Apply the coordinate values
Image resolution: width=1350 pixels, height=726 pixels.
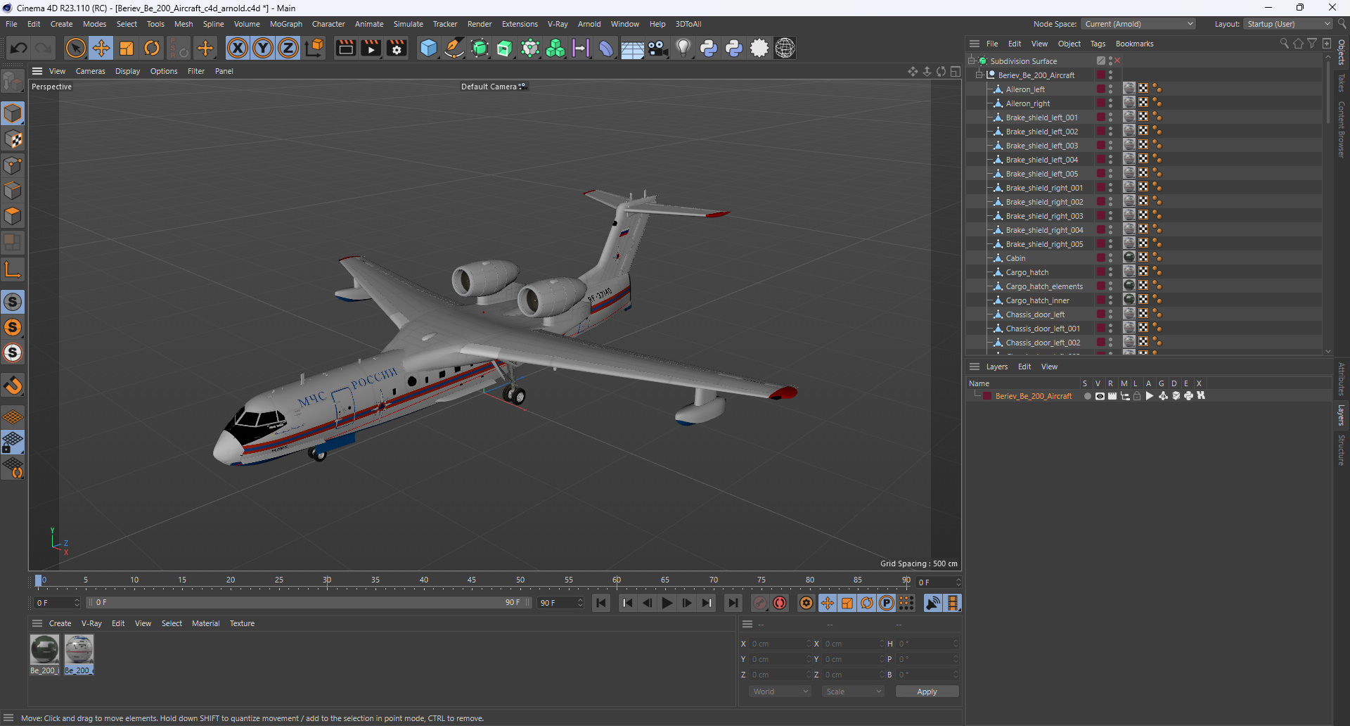(x=927, y=692)
